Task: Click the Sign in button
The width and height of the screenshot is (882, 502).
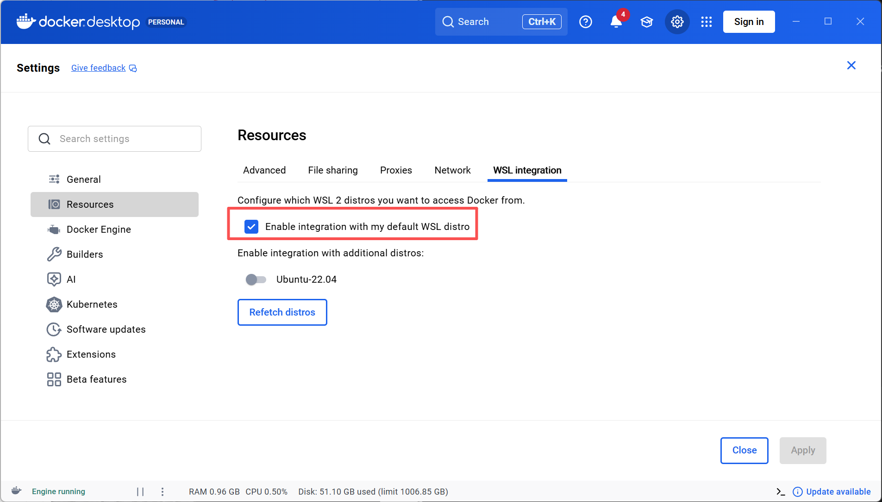Action: click(x=749, y=22)
